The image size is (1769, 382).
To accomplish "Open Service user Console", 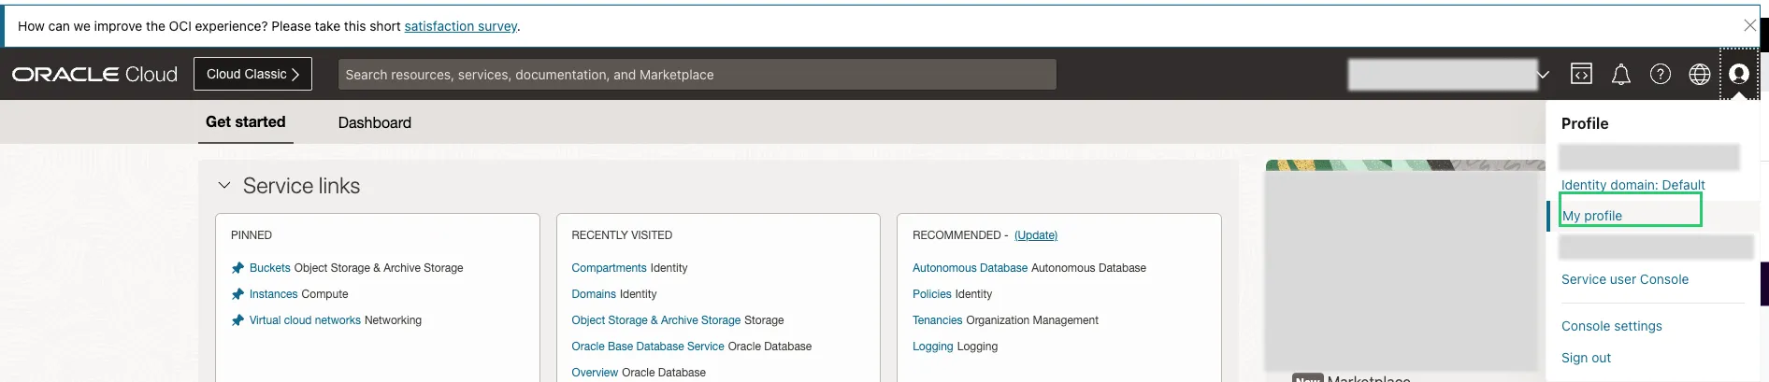I will click(1625, 279).
